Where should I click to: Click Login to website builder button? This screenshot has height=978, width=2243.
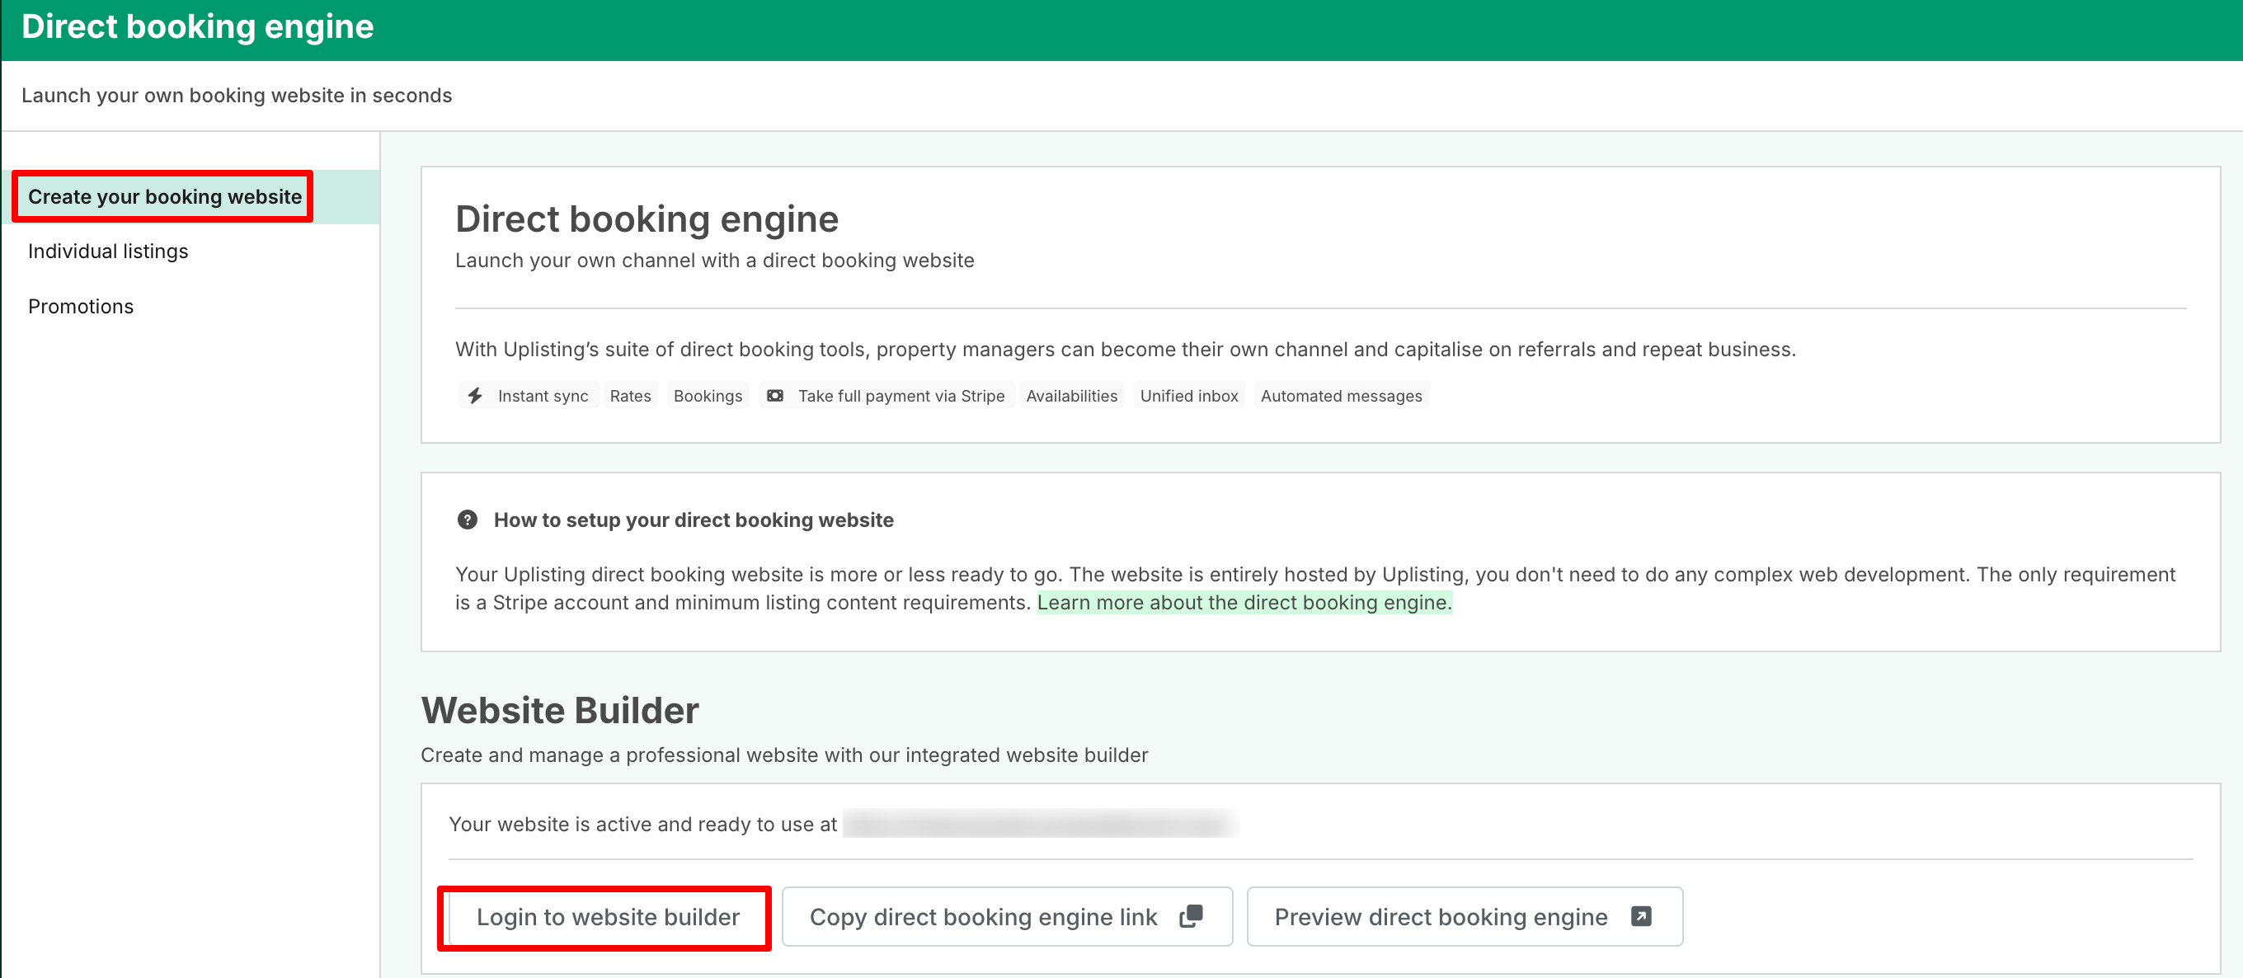click(607, 917)
